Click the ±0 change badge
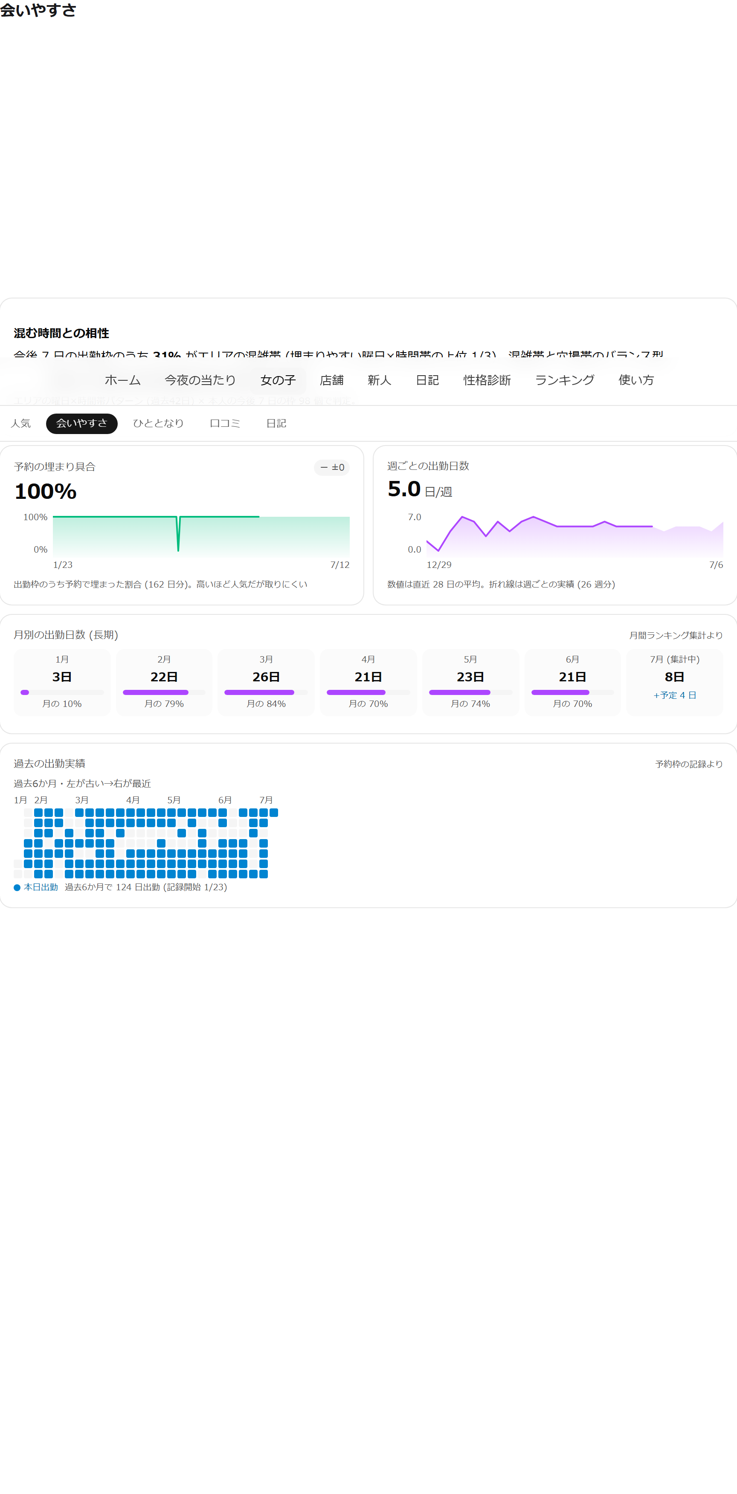This screenshot has width=737, height=1494. (x=332, y=467)
